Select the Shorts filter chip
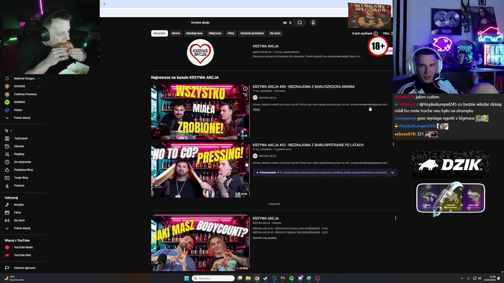Viewport: 504px width, 283px height. pos(176,33)
